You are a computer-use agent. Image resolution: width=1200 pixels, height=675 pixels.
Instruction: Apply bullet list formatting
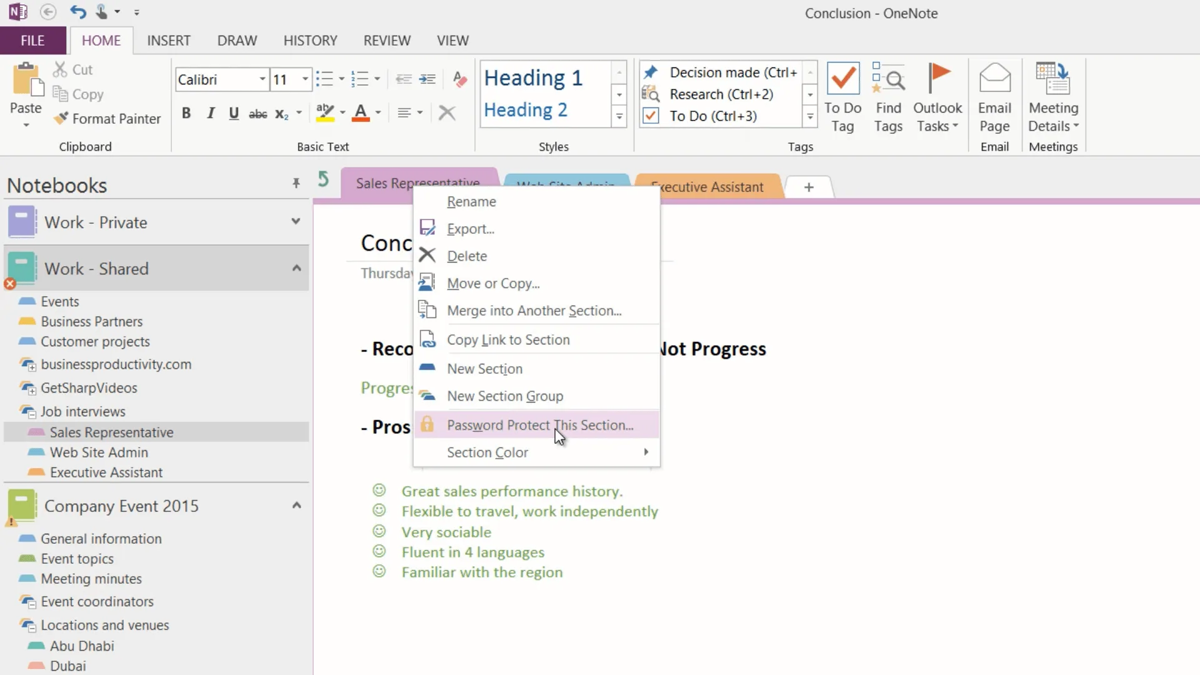click(x=324, y=79)
